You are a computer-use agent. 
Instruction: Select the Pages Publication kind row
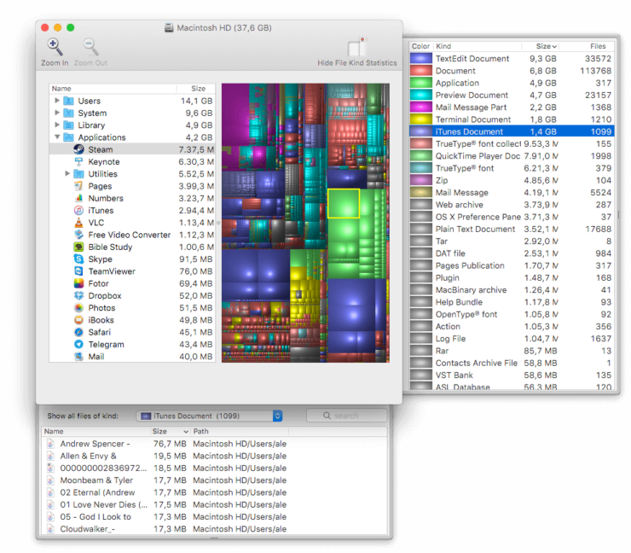pyautogui.click(x=512, y=265)
